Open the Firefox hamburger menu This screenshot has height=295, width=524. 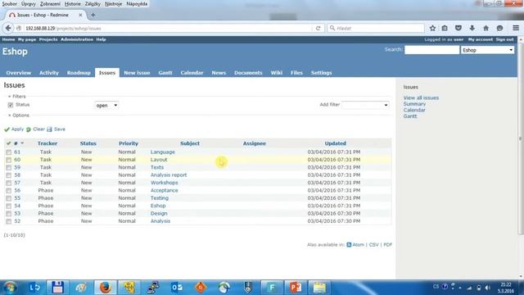(x=516, y=28)
